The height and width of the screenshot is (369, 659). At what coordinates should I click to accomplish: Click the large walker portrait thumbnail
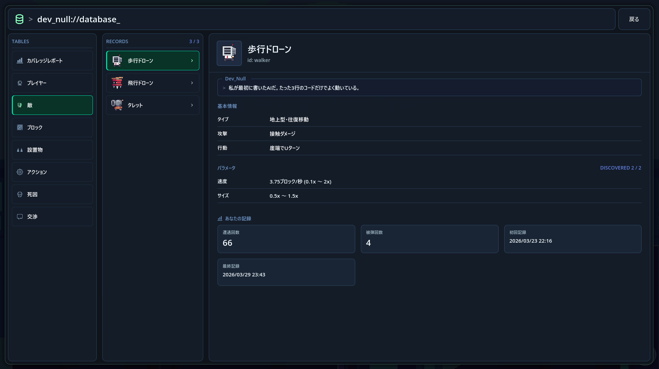point(229,53)
